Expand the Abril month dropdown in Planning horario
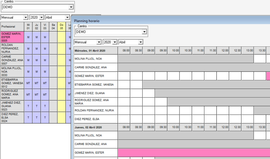This screenshot has width=270, height=159. [x=141, y=42]
